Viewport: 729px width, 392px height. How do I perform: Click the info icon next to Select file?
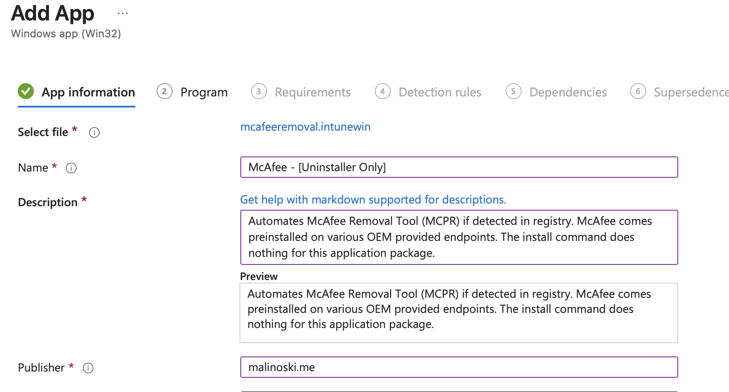click(x=94, y=132)
